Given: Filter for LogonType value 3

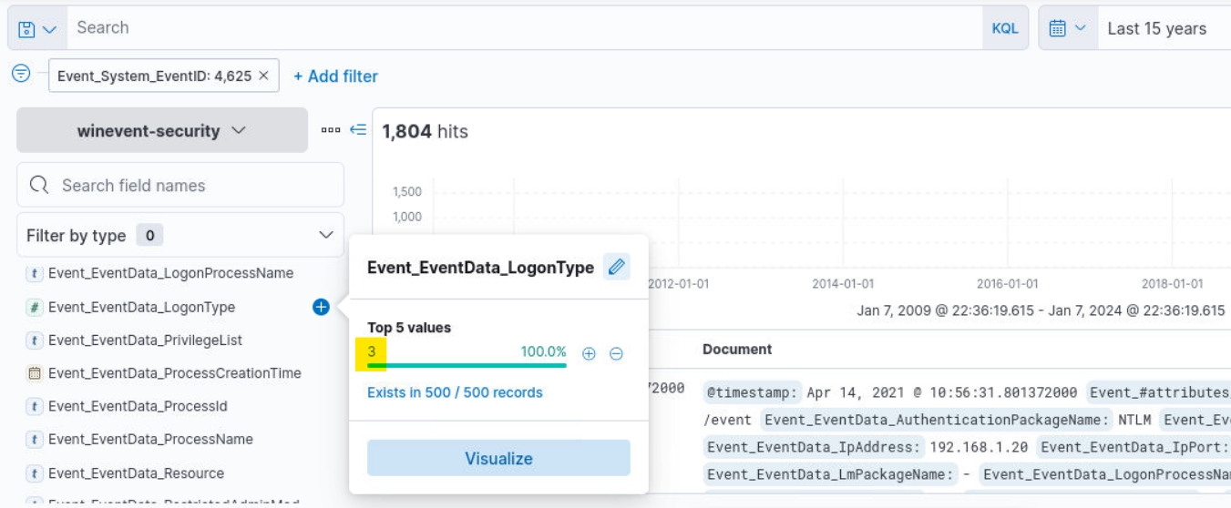Looking at the screenshot, I should (x=589, y=353).
